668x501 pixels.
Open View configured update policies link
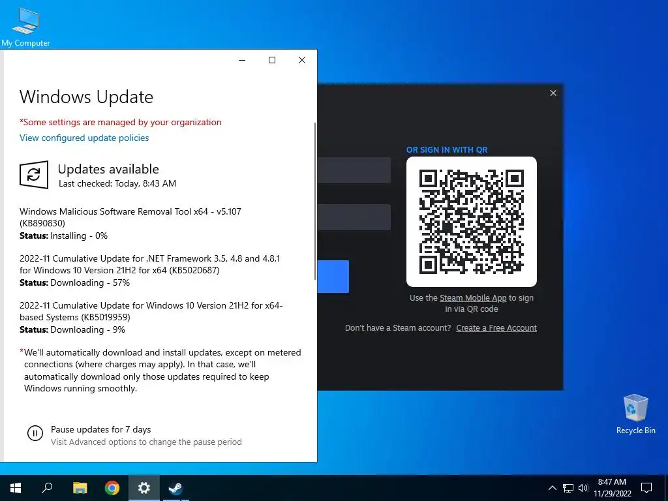(x=84, y=138)
